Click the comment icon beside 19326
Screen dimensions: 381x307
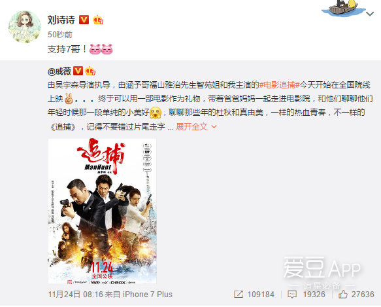(292, 295)
